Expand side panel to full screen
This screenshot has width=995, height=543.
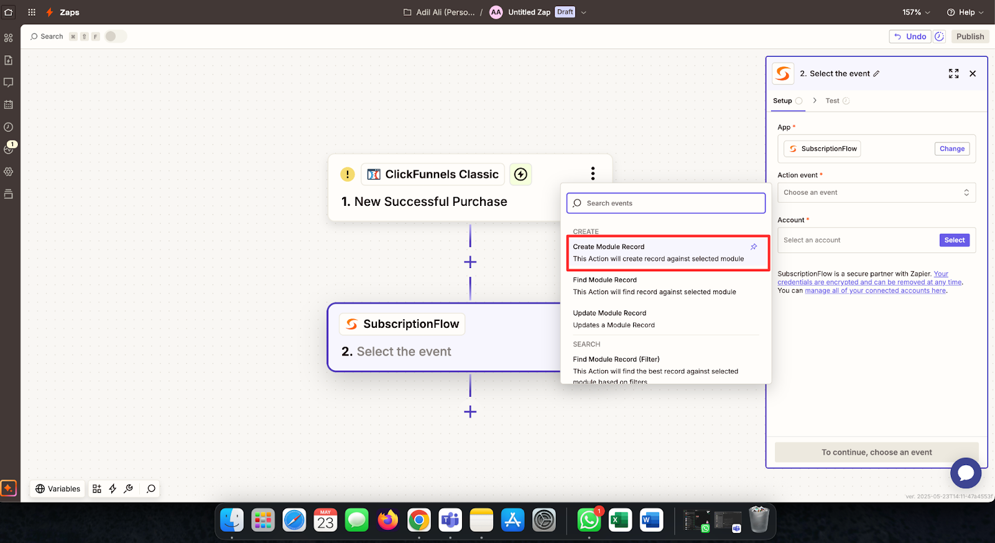[x=954, y=73]
